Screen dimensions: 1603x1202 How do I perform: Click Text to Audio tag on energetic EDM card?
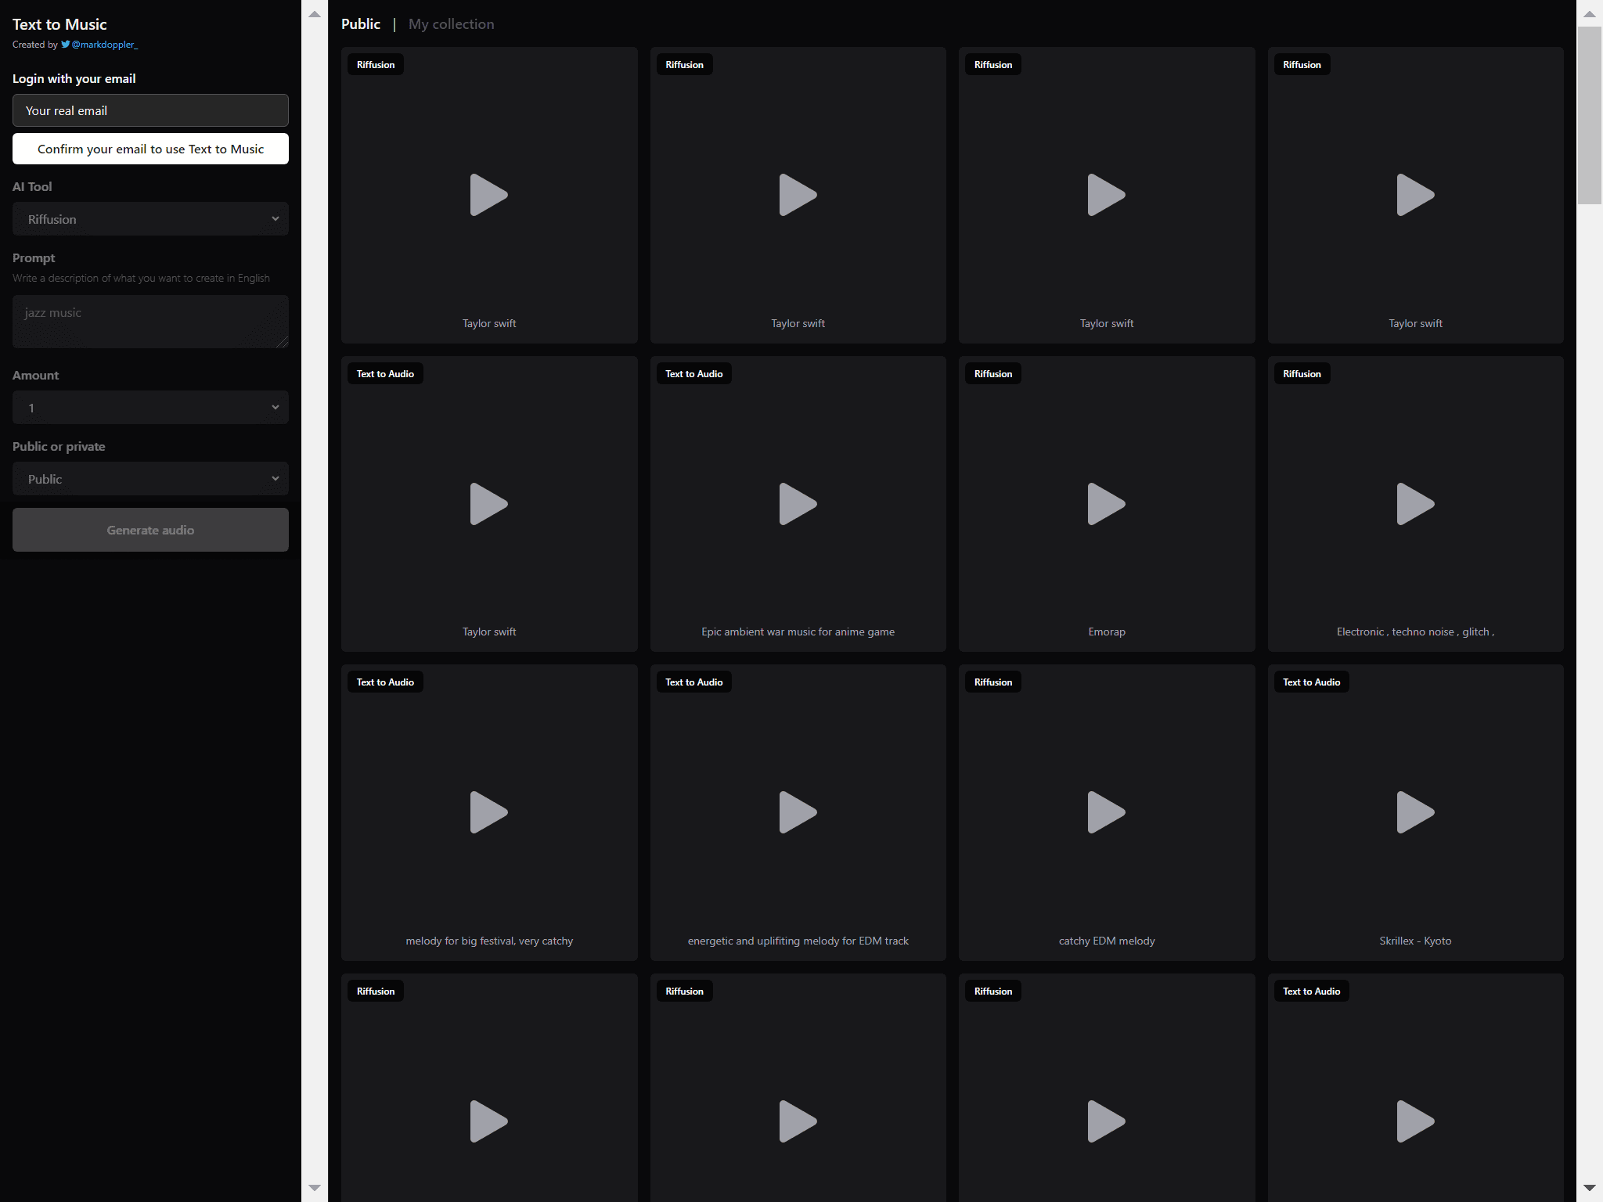pos(693,682)
